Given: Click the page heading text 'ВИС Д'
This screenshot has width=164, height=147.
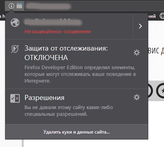Looking at the screenshot, I should coord(156,51).
